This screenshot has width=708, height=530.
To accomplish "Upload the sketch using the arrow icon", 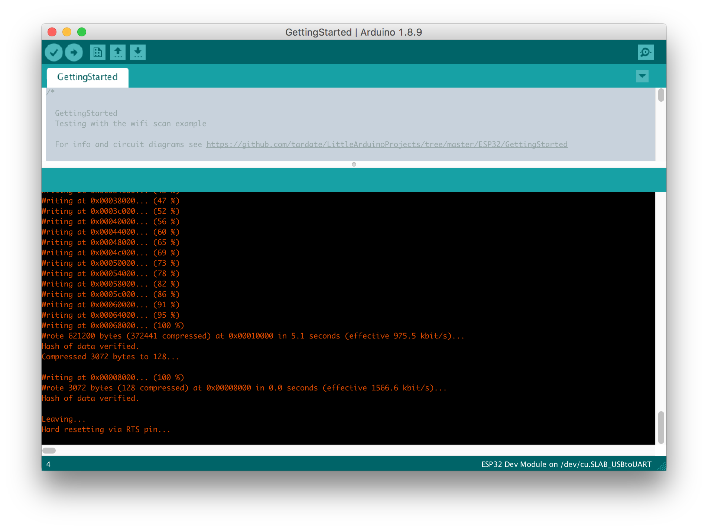I will 74,52.
